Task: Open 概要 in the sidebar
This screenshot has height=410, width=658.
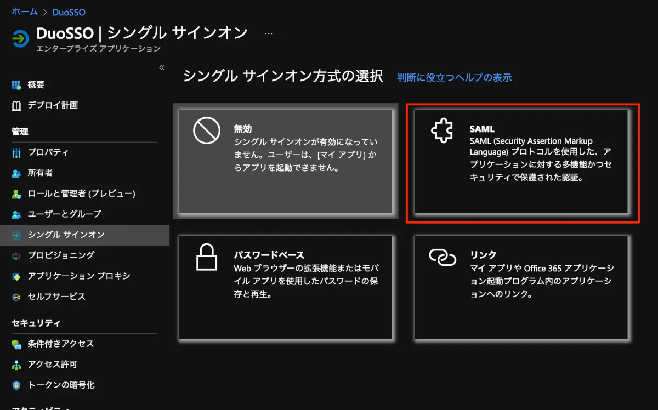Action: coord(84,85)
